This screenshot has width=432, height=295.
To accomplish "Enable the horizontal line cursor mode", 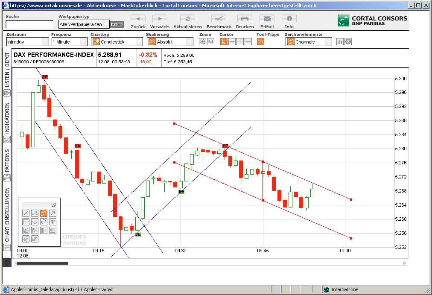I will point(249,41).
